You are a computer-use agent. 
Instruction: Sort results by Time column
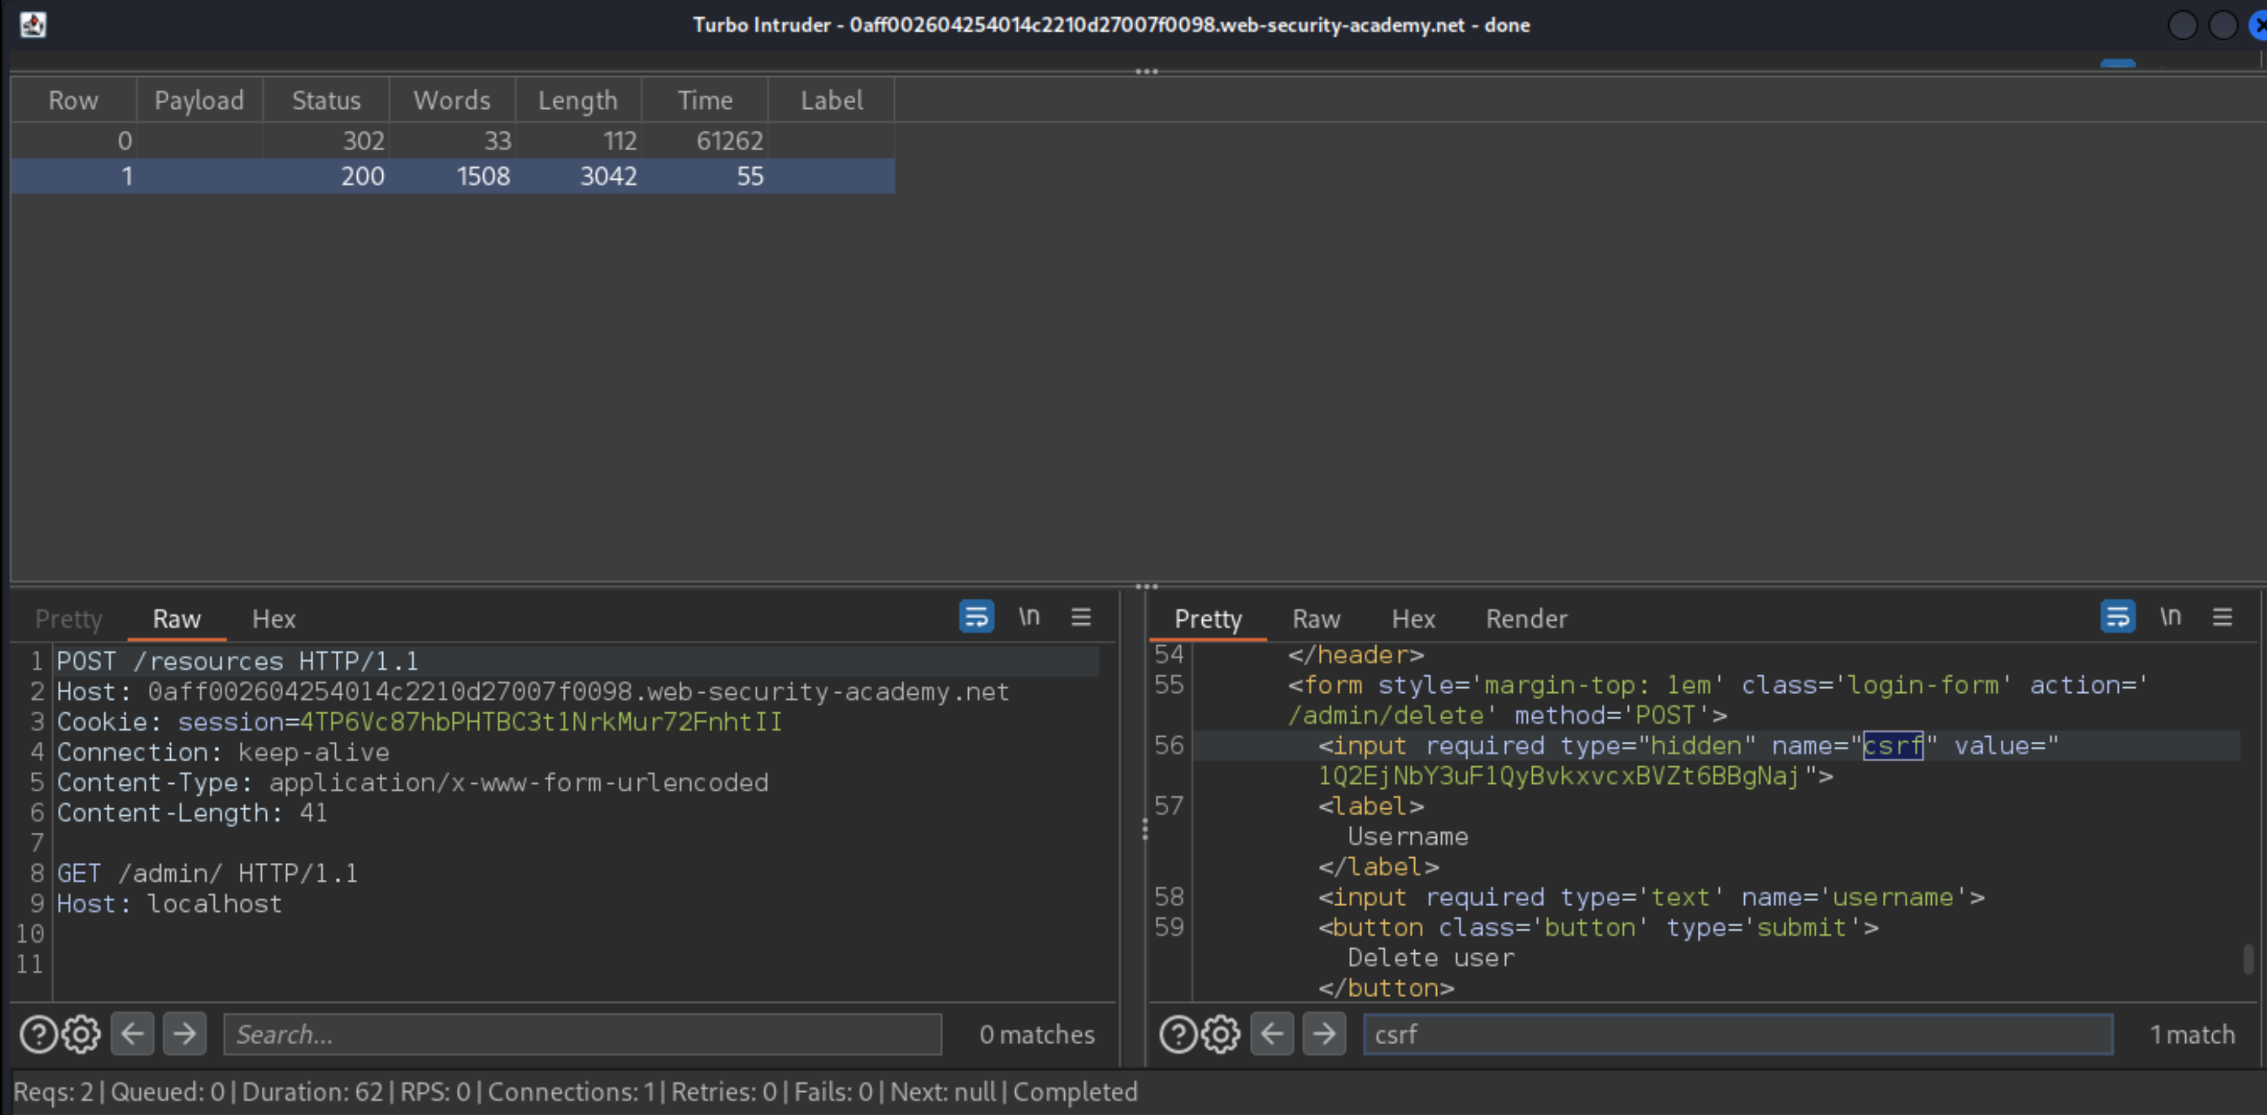tap(705, 101)
